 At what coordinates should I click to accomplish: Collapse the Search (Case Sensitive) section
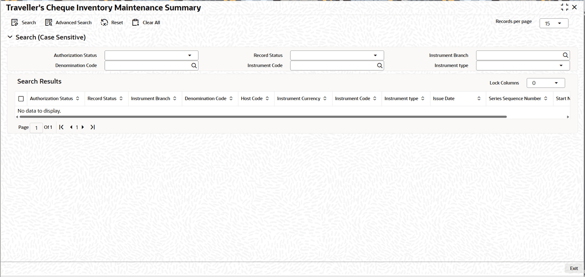(x=10, y=37)
